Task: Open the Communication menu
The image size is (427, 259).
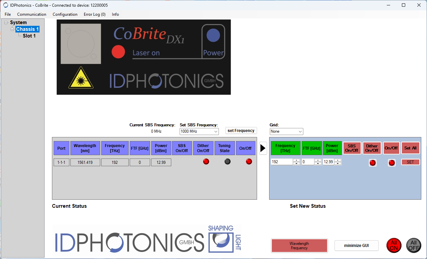Action: (32, 14)
